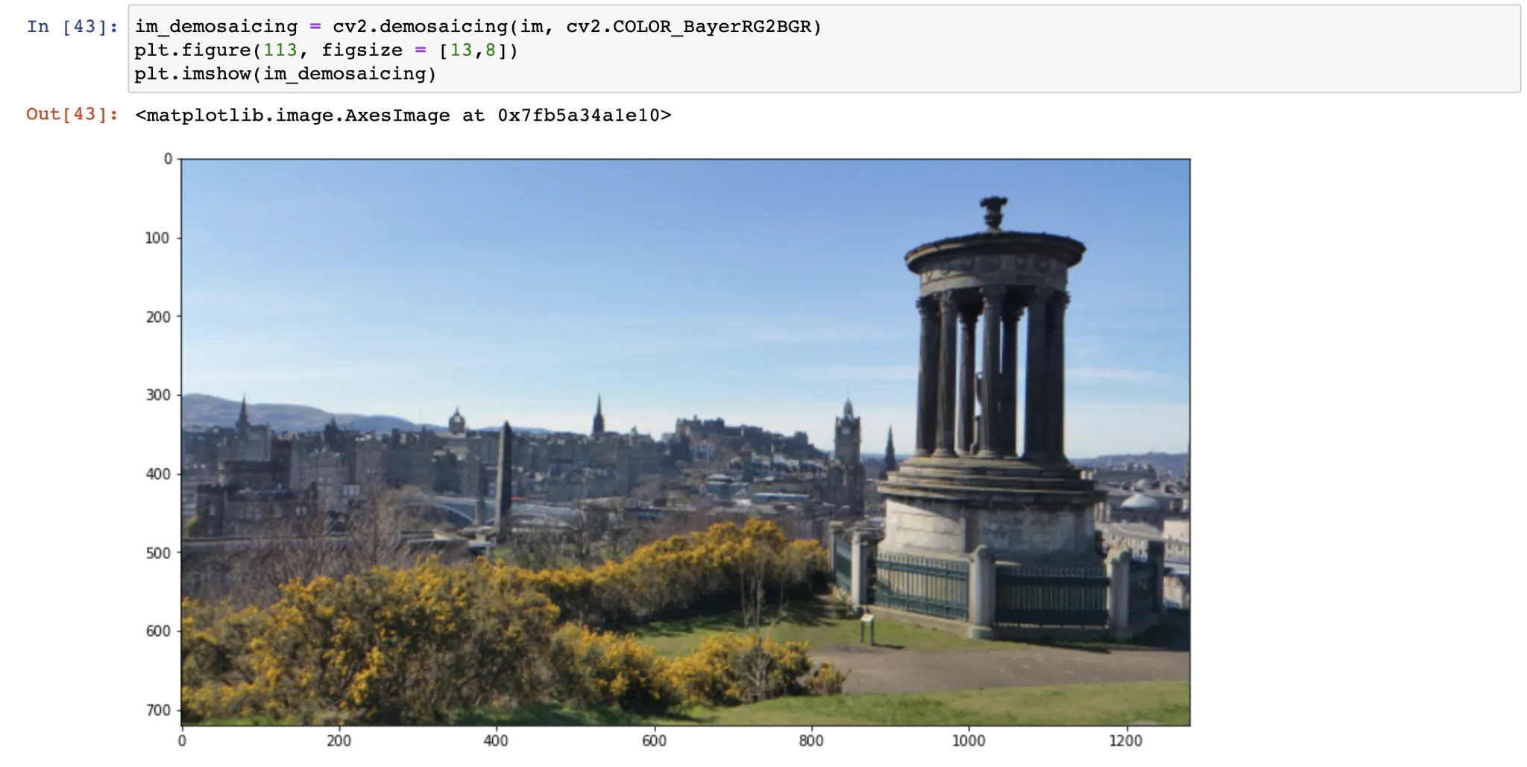The width and height of the screenshot is (1527, 767).
Task: Click the x-axis tick label 1200
Action: pyautogui.click(x=1126, y=741)
